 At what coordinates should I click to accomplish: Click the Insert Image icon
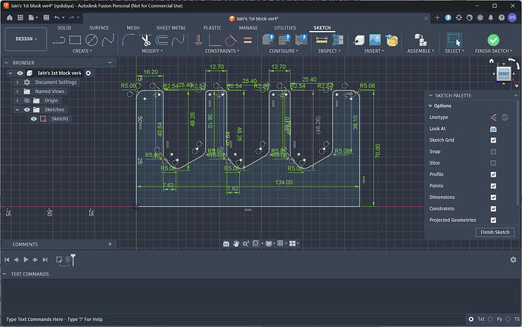coord(374,40)
